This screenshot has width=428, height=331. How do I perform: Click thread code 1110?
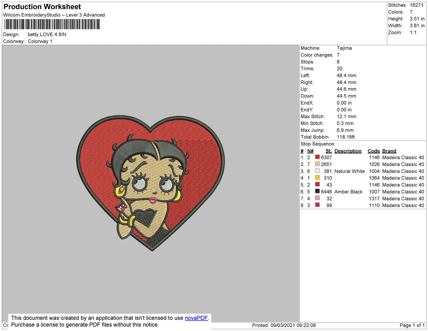(x=374, y=205)
